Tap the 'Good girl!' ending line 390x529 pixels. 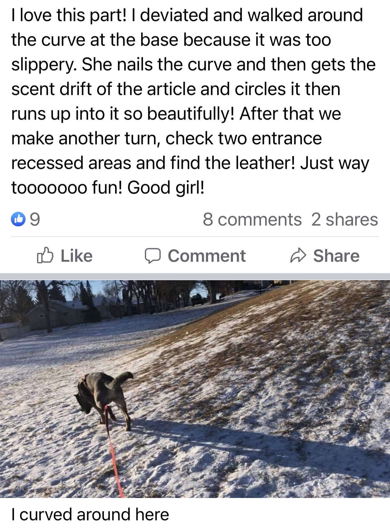pos(166,187)
